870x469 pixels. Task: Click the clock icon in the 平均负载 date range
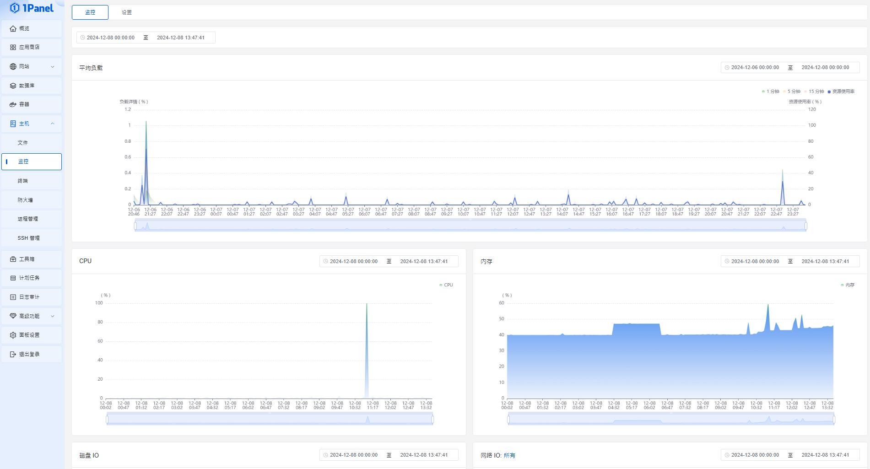[727, 67]
